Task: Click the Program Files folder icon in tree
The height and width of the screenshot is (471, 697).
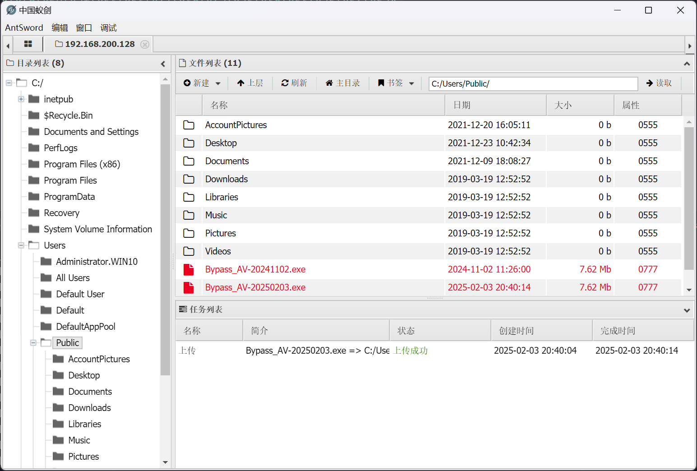Action: [34, 180]
